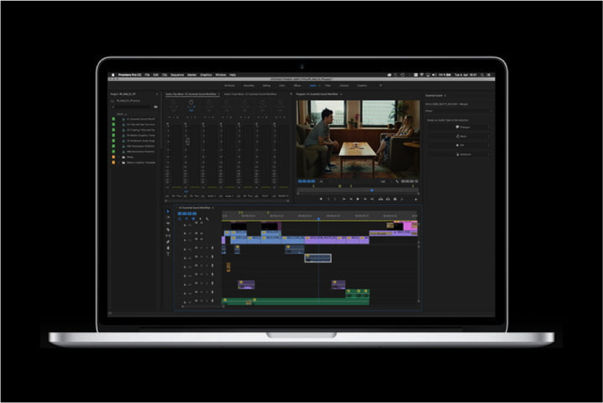Click the volume fader in second mixer channel
603x403 pixels.
188,141
